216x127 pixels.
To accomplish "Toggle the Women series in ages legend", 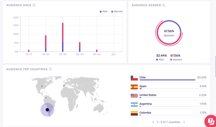I will pos(117,11).
